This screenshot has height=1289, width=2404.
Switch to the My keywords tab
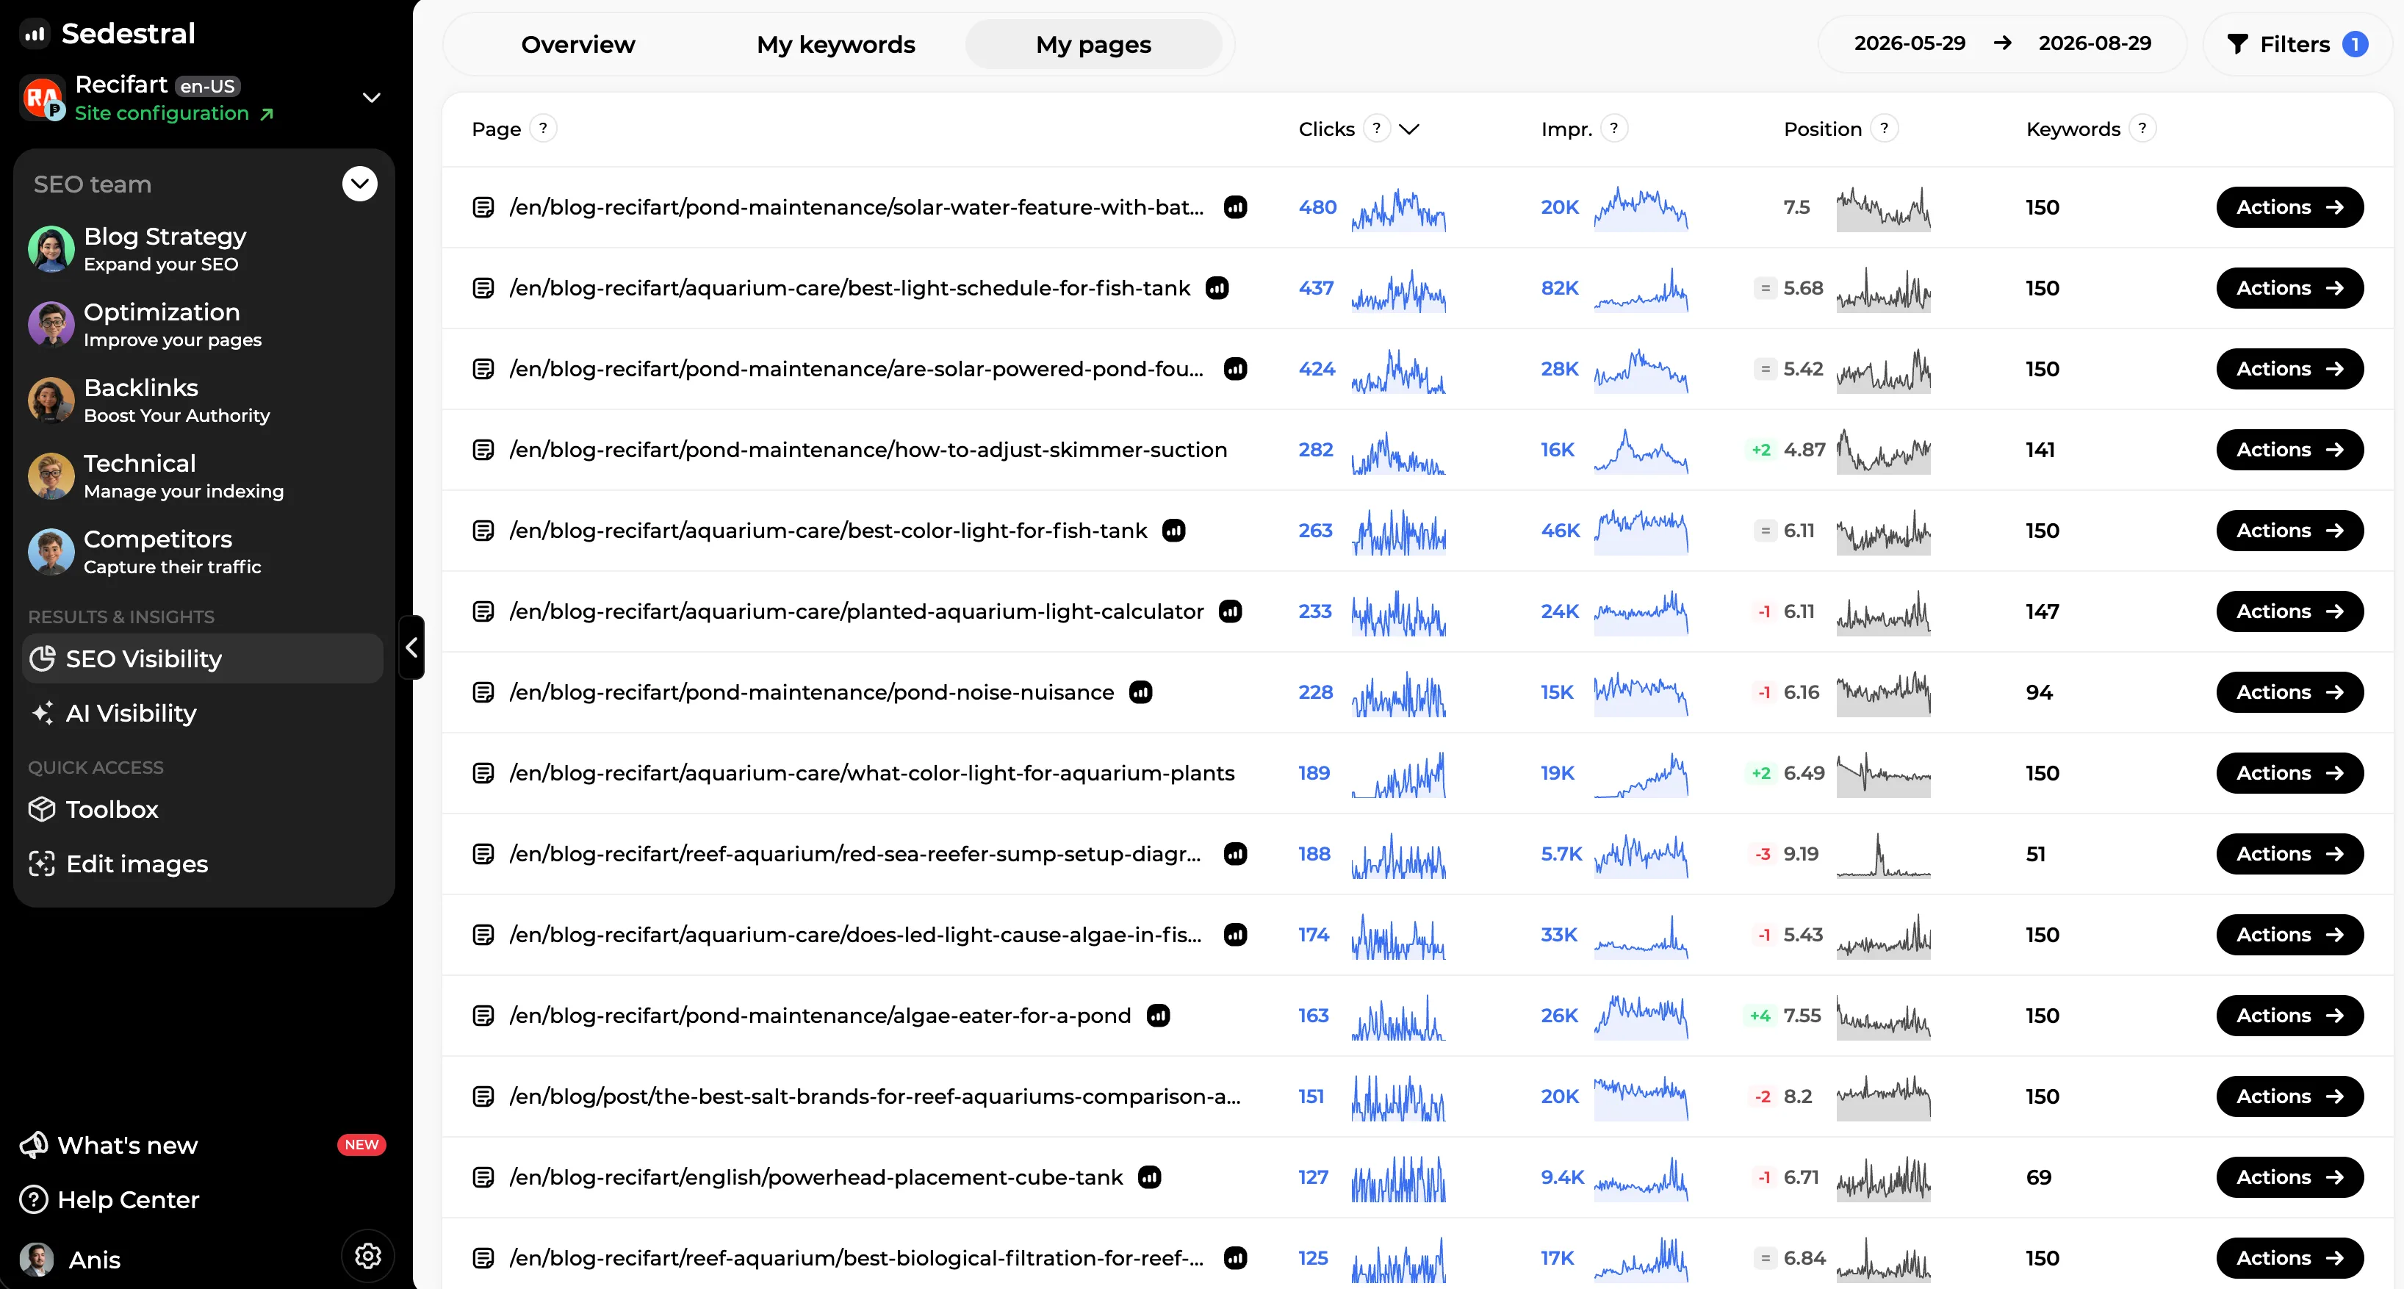[x=835, y=44]
